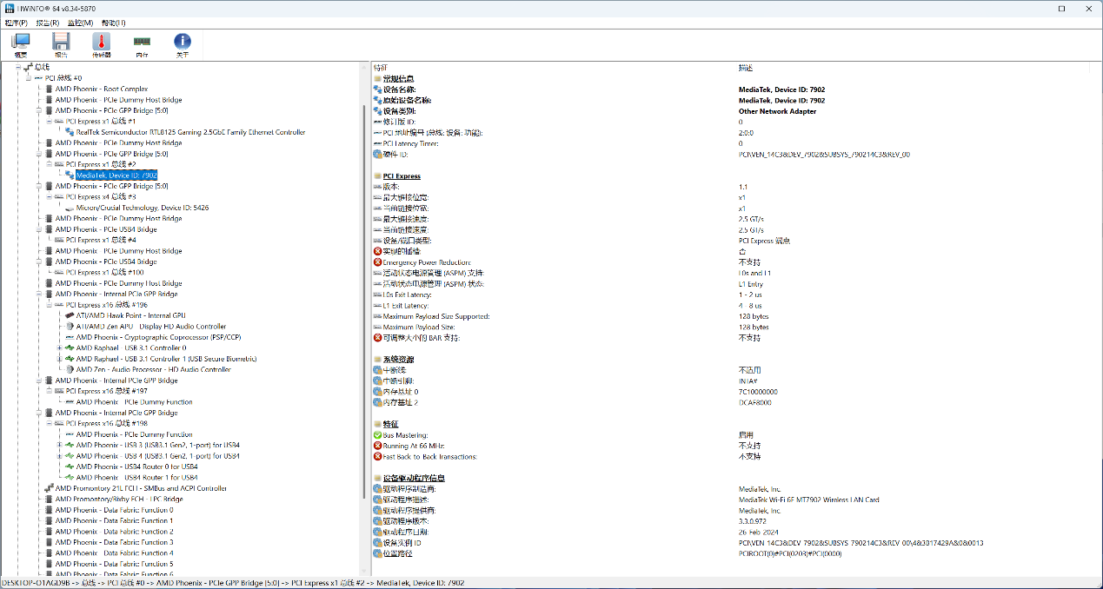Open the 监控(M) menu
The height and width of the screenshot is (589, 1103).
pyautogui.click(x=80, y=23)
